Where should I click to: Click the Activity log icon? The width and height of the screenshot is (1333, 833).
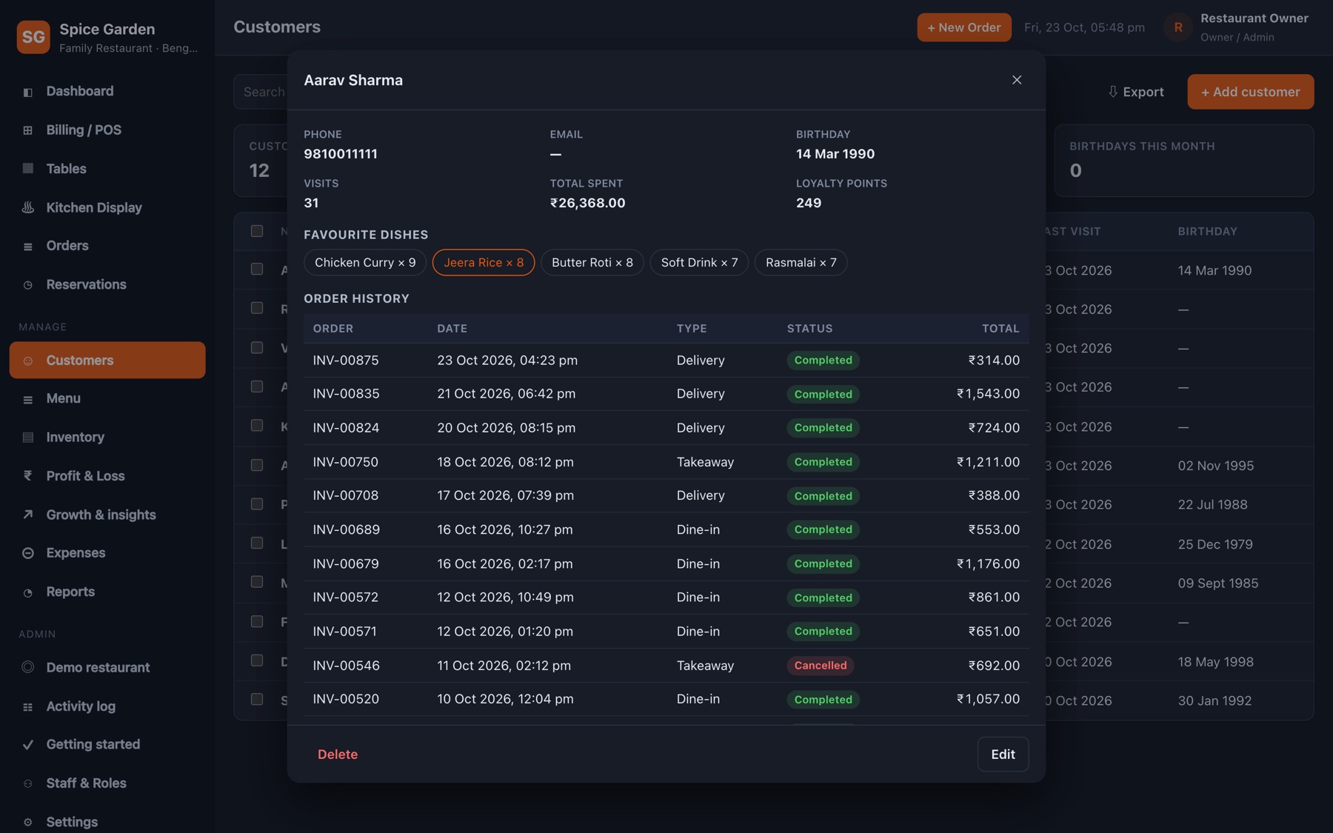pos(27,707)
